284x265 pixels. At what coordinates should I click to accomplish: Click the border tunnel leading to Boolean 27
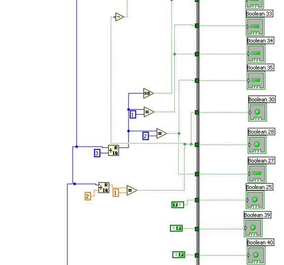point(197,174)
